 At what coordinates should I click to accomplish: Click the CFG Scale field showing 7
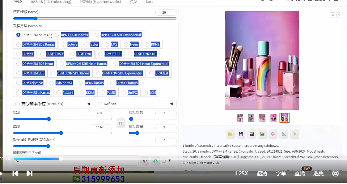[x=166, y=140]
